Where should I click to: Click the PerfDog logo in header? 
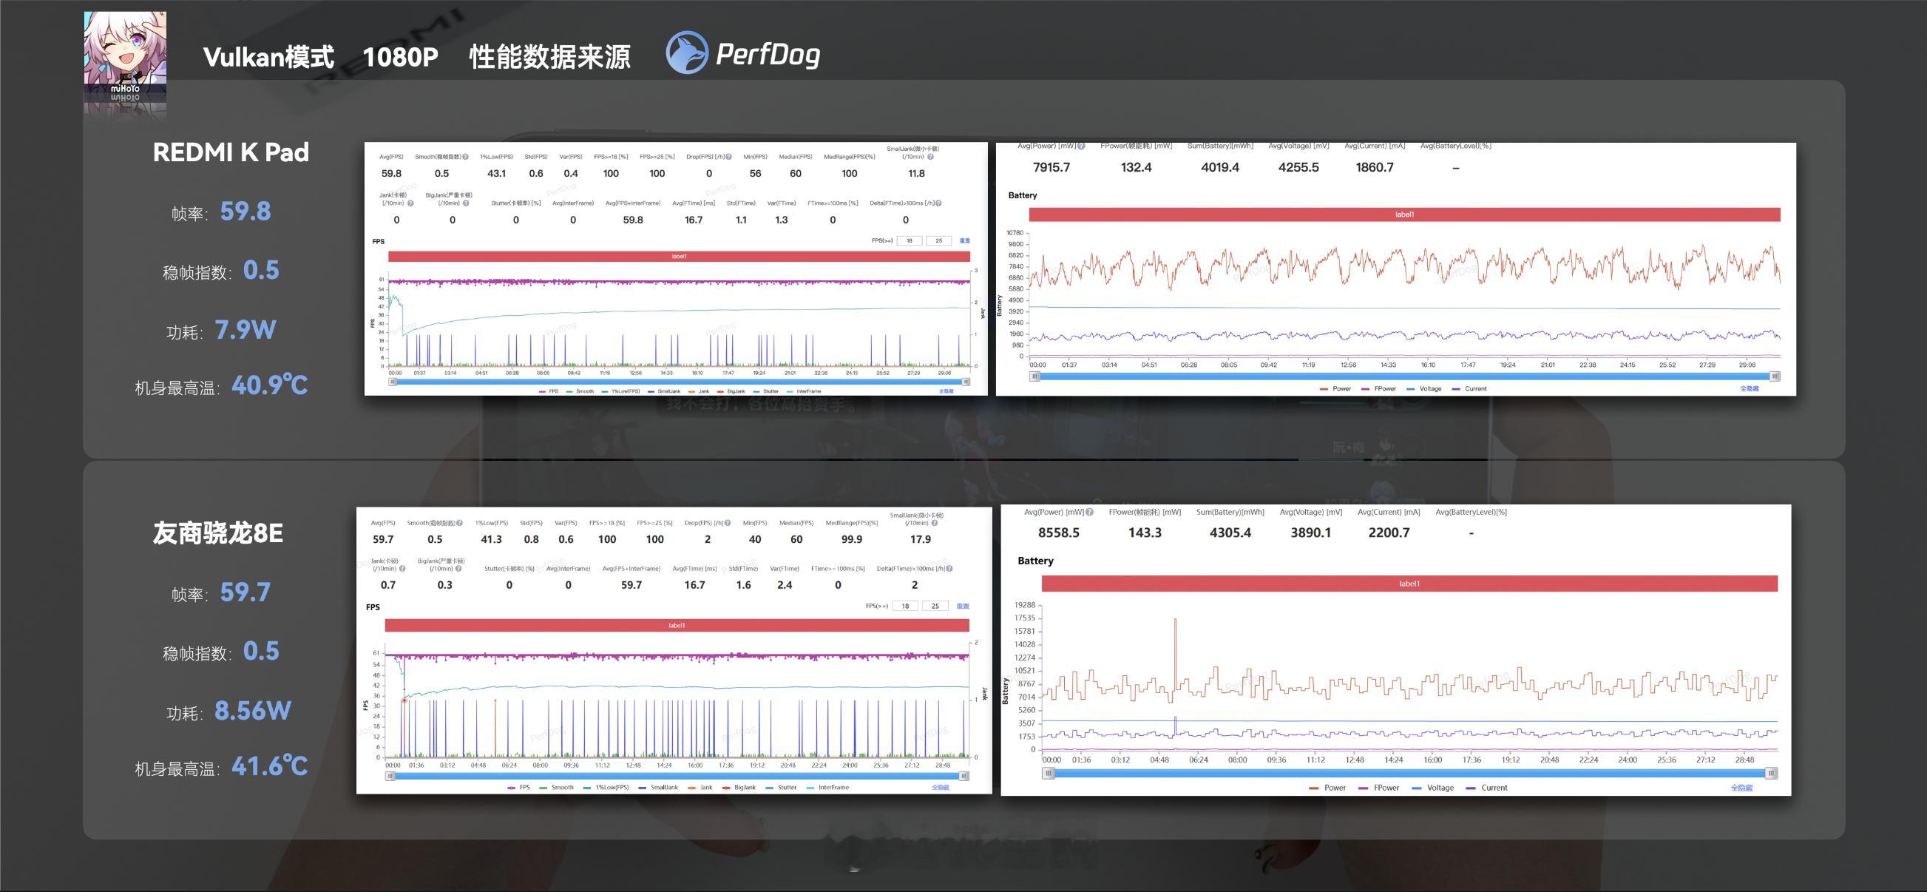tap(743, 53)
